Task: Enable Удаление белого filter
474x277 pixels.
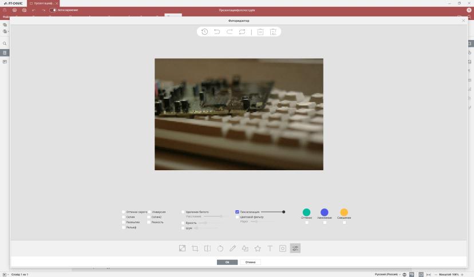Action: (x=183, y=212)
